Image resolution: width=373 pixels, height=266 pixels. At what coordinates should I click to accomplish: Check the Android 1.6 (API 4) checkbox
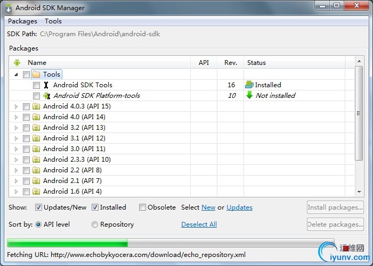click(26, 192)
